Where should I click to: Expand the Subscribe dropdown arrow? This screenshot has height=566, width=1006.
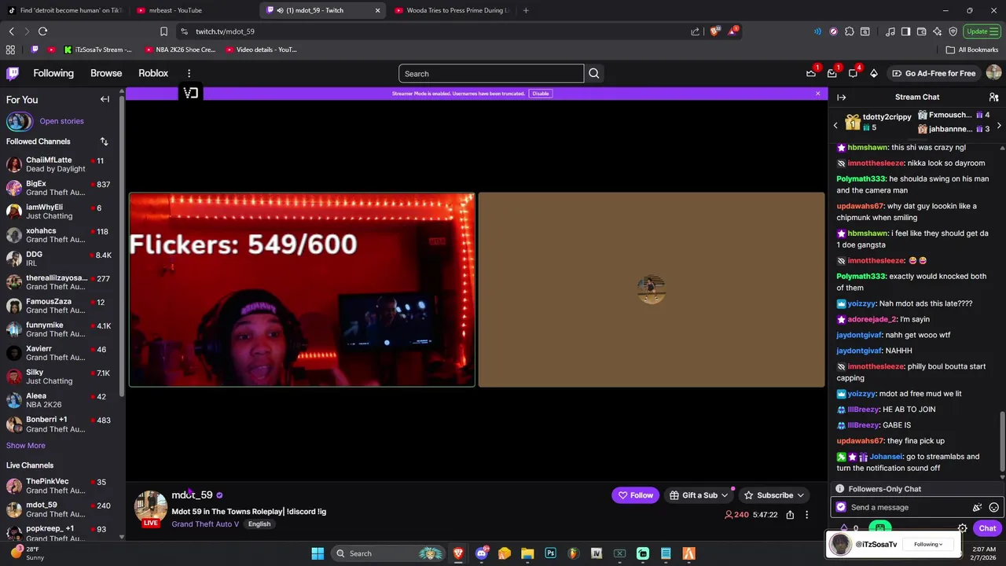(800, 495)
